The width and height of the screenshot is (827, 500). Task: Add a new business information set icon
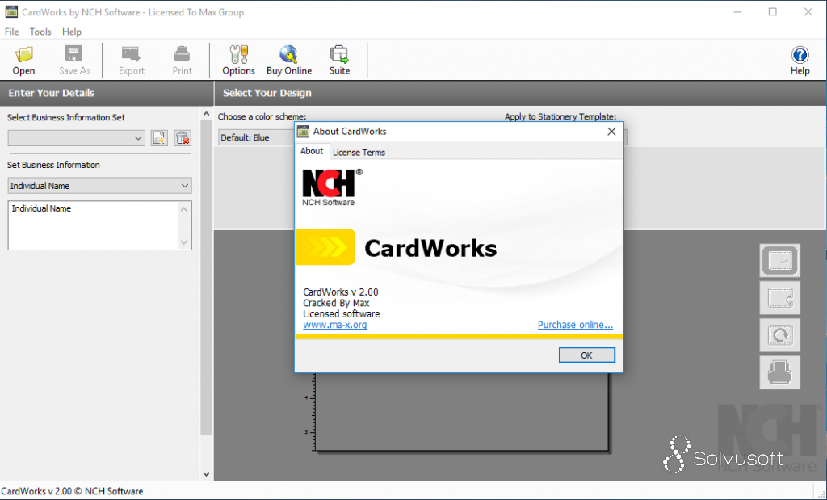click(x=159, y=138)
